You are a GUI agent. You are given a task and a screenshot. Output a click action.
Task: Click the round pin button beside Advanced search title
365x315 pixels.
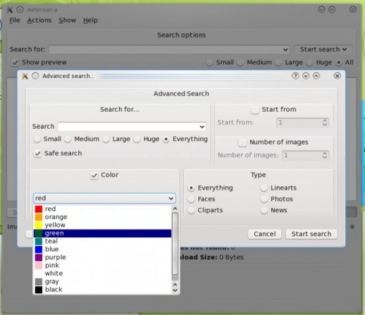[35, 76]
